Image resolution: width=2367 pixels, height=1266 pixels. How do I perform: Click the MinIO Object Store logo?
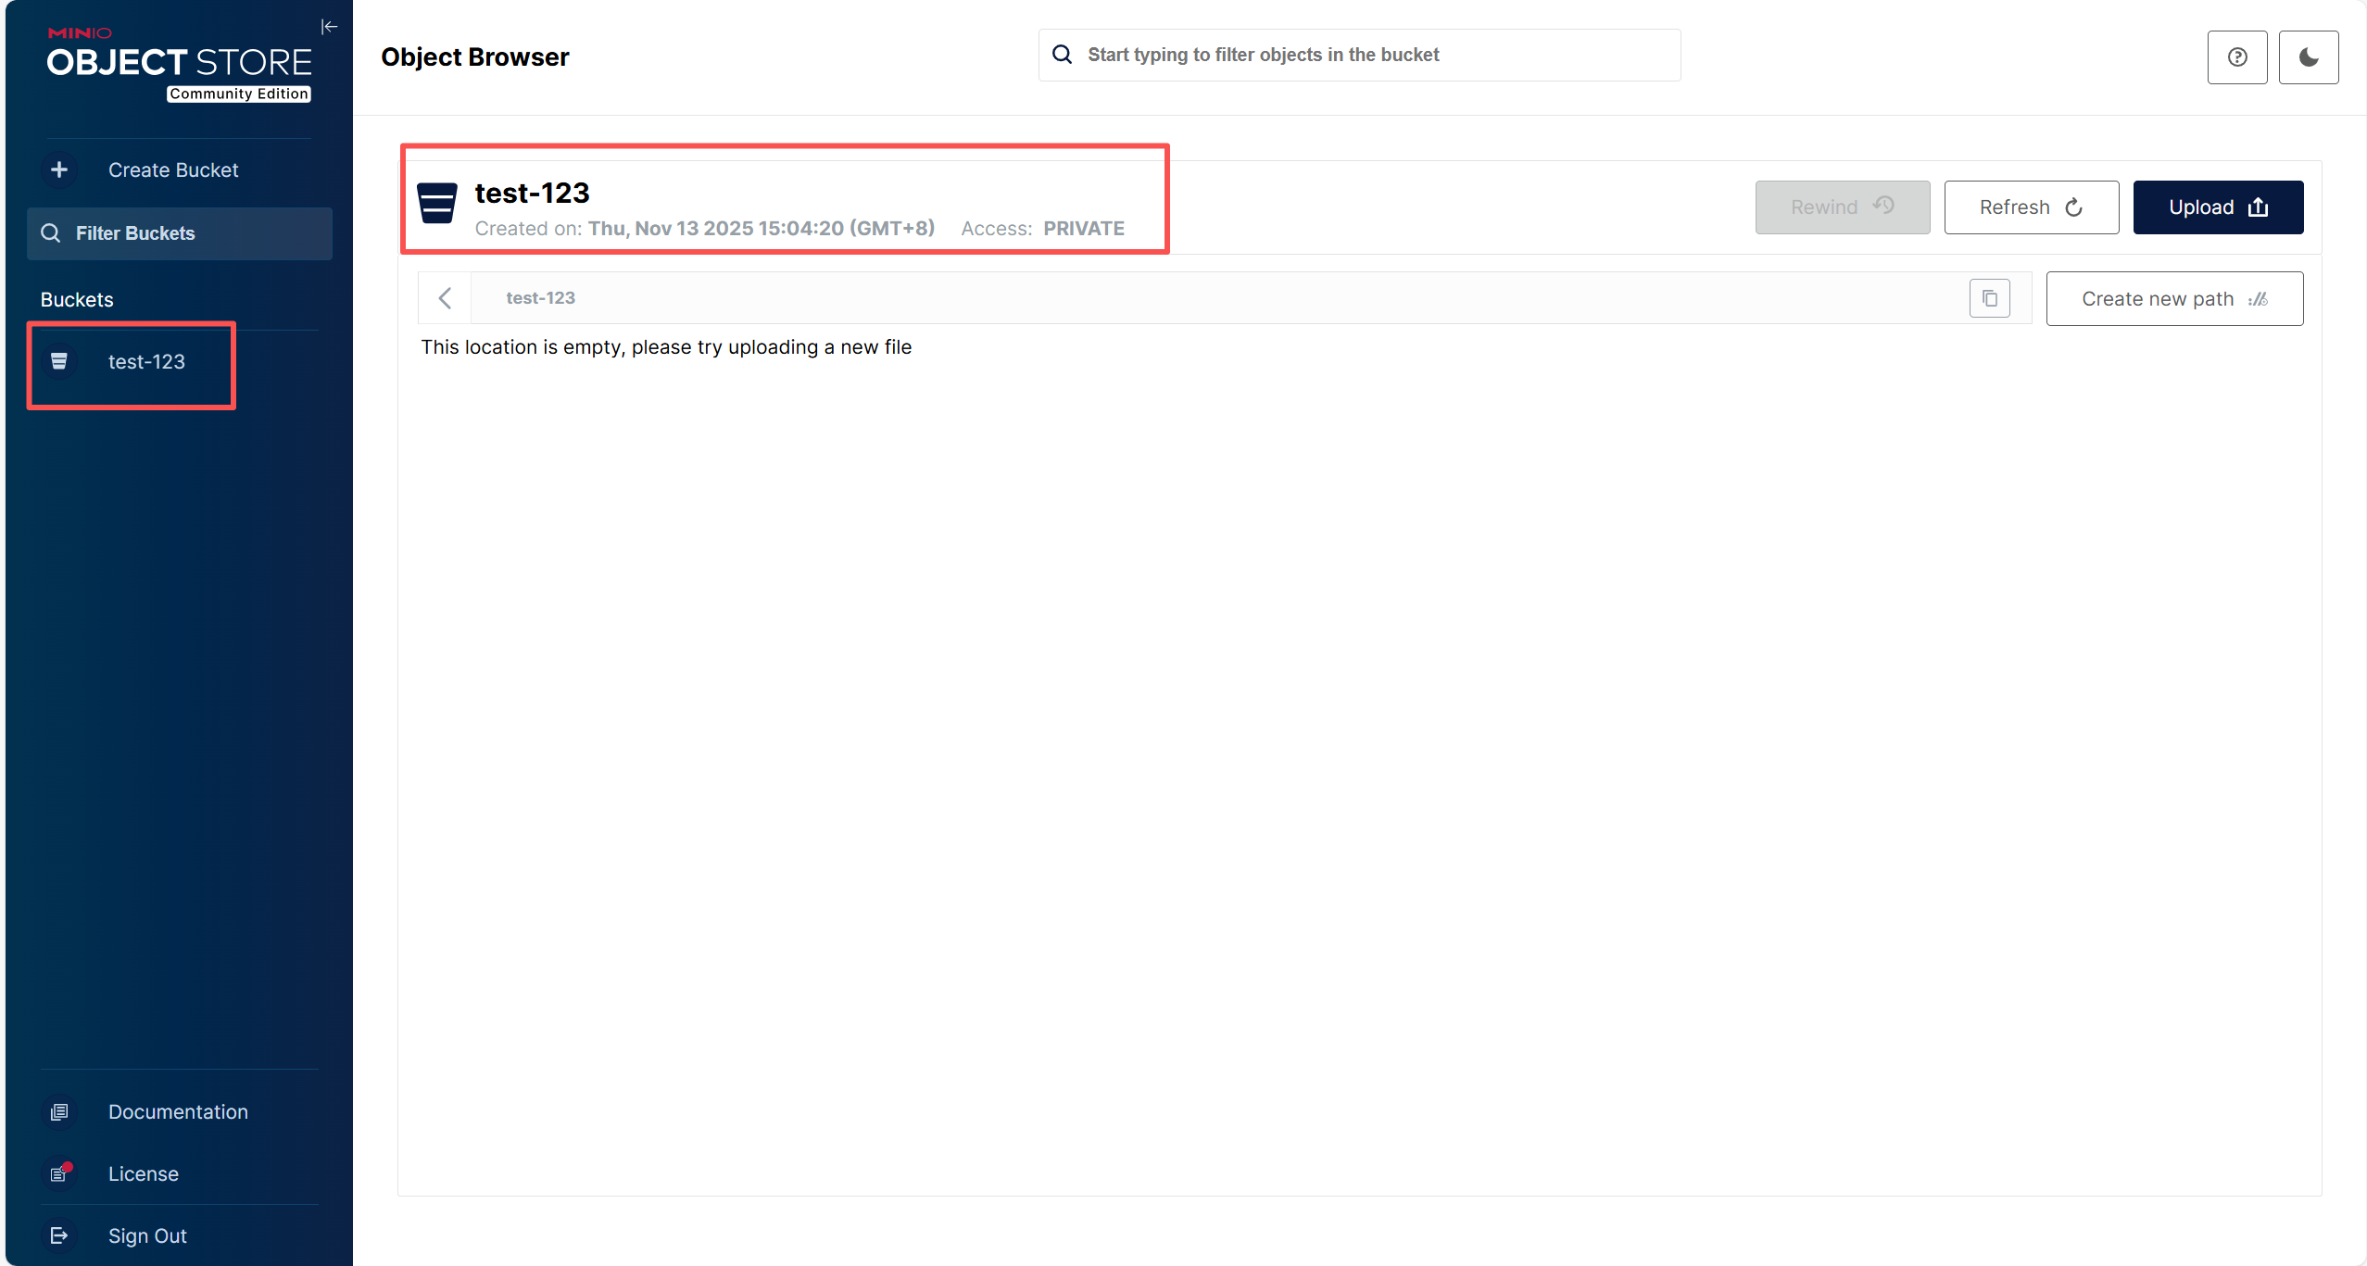(x=179, y=63)
